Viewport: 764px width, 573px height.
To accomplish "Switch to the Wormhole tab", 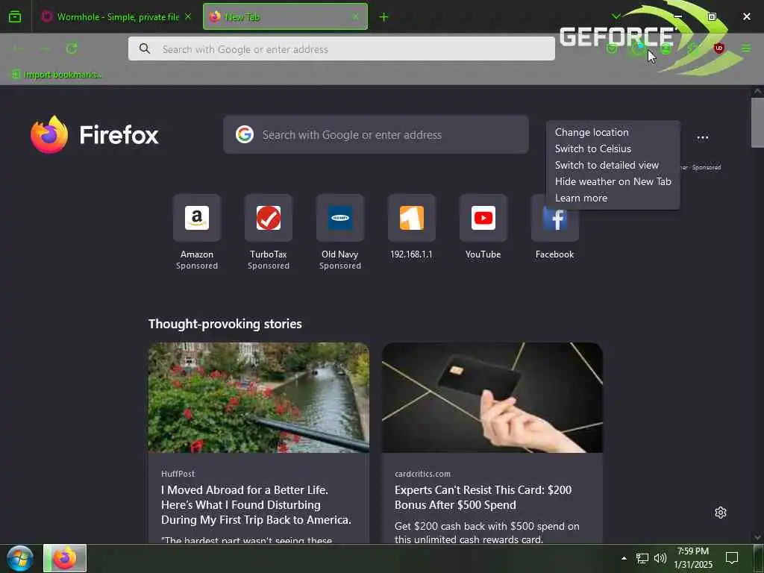I will [117, 16].
